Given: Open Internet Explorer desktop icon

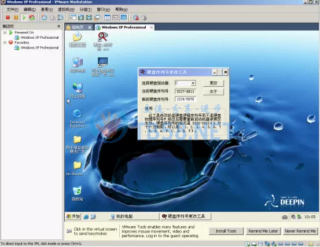Looking at the screenshot, I should pyautogui.click(x=77, y=119).
